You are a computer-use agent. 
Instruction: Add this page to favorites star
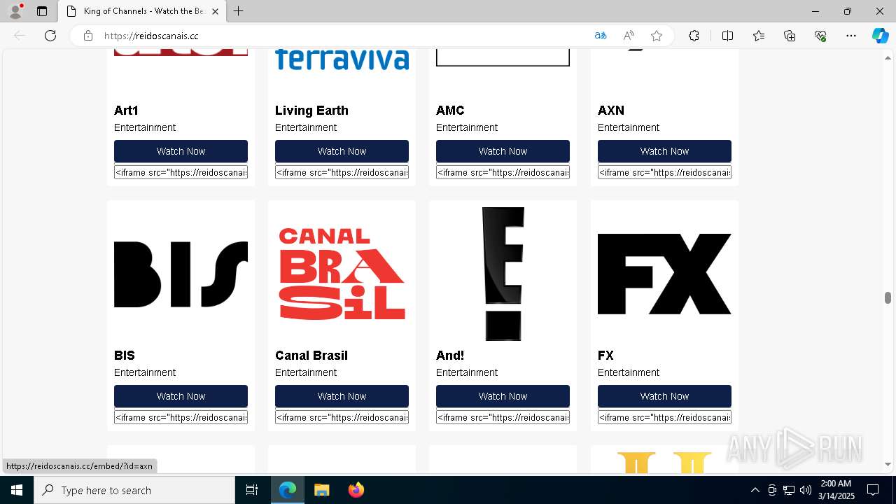point(657,36)
